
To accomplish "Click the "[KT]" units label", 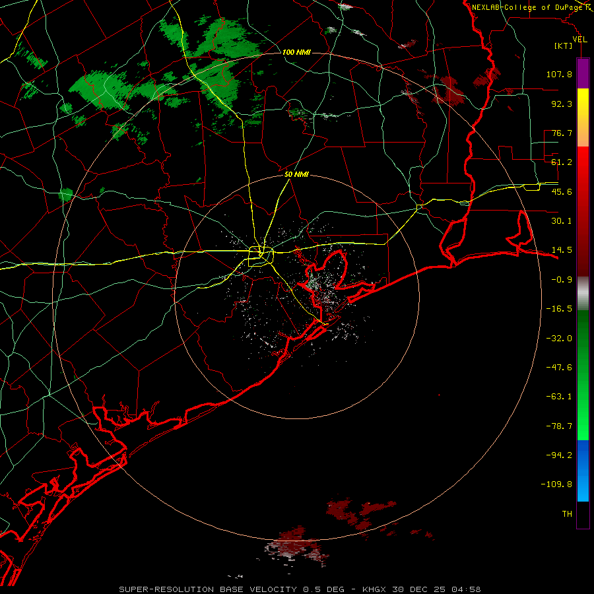I will click(564, 46).
